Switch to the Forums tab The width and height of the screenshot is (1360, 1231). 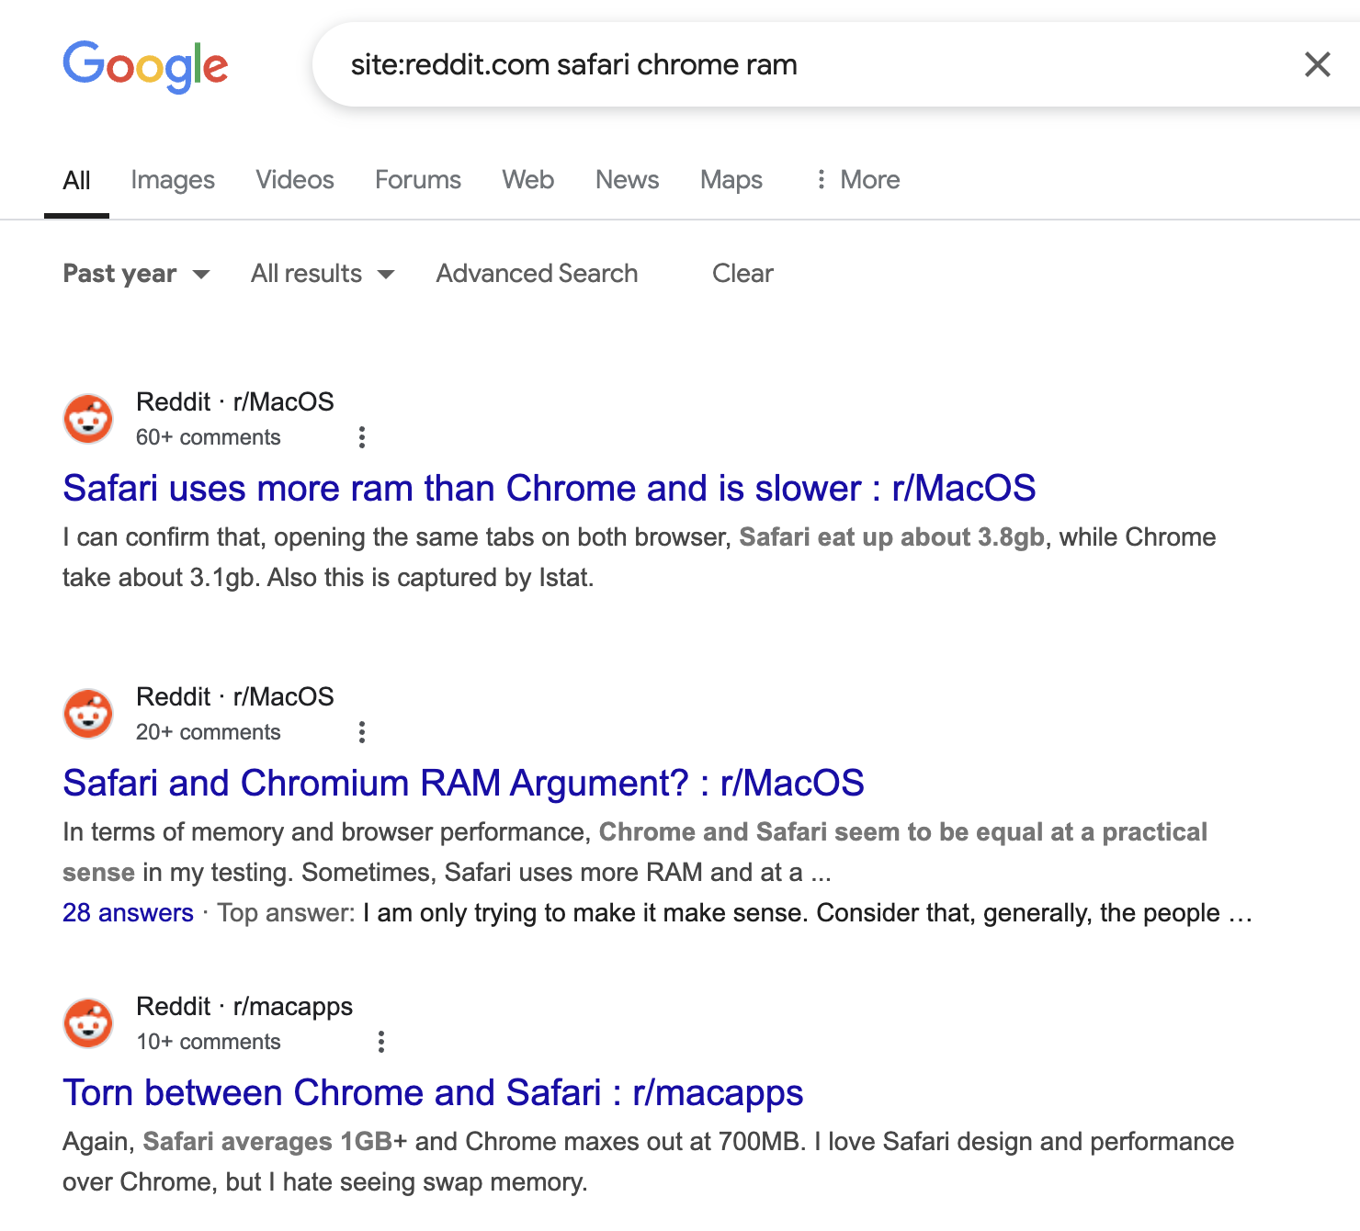click(418, 179)
